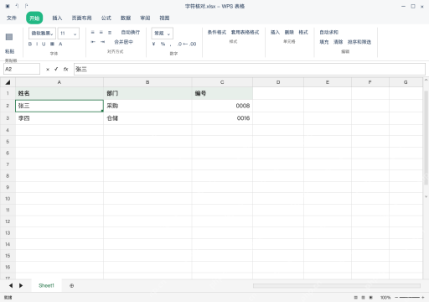Click 格式 in the cells group
Viewport: 429px width, 302px height.
(303, 33)
